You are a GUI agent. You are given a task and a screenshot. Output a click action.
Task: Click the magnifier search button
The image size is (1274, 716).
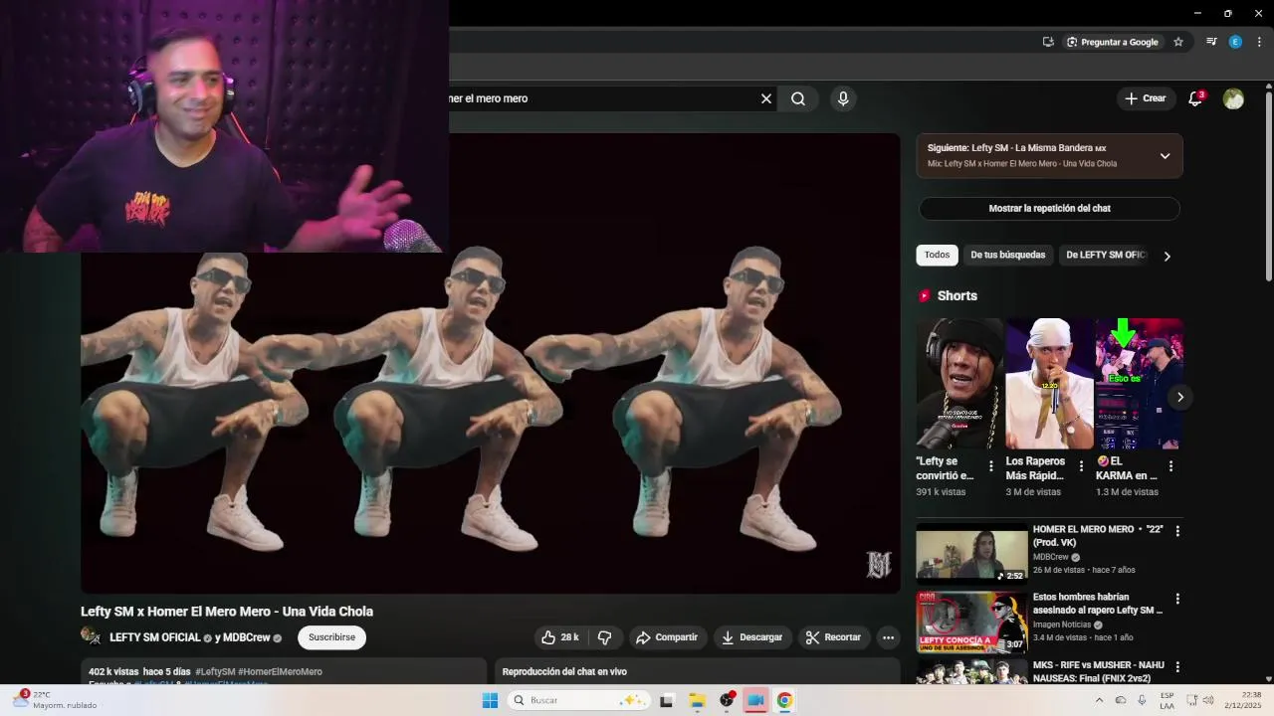(x=798, y=98)
